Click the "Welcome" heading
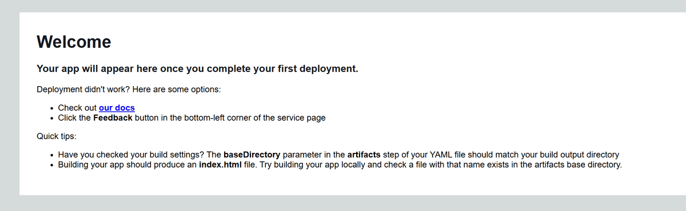 tap(74, 42)
